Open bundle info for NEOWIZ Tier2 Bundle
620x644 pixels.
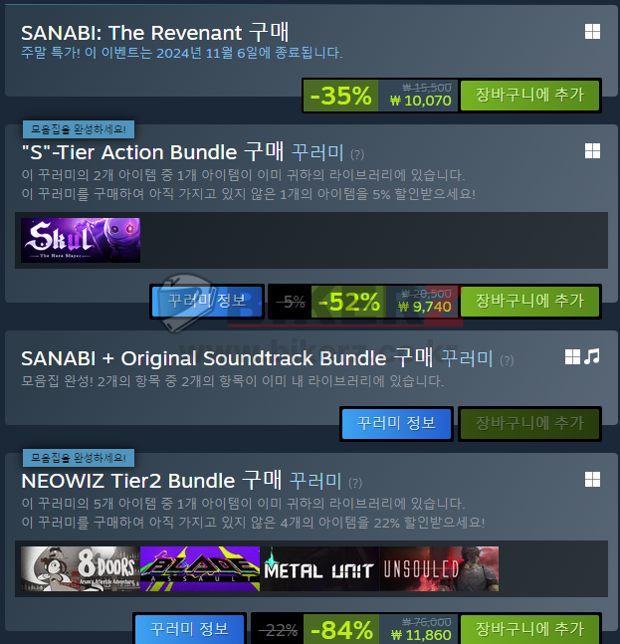pyautogui.click(x=189, y=630)
